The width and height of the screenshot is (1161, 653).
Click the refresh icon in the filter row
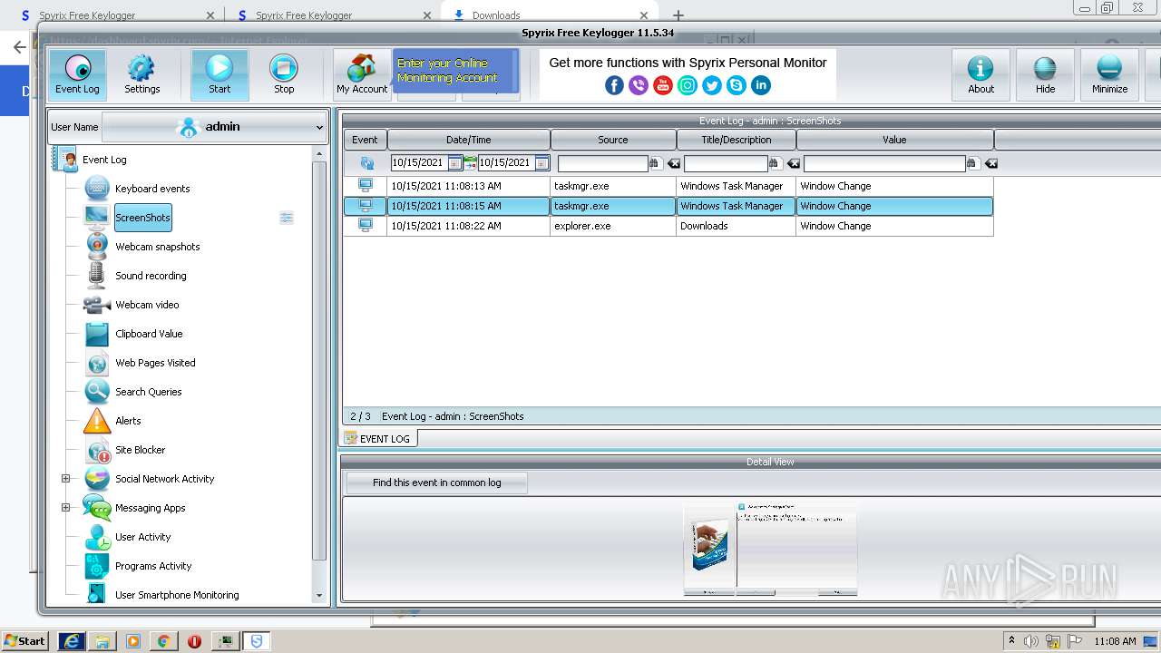[366, 163]
